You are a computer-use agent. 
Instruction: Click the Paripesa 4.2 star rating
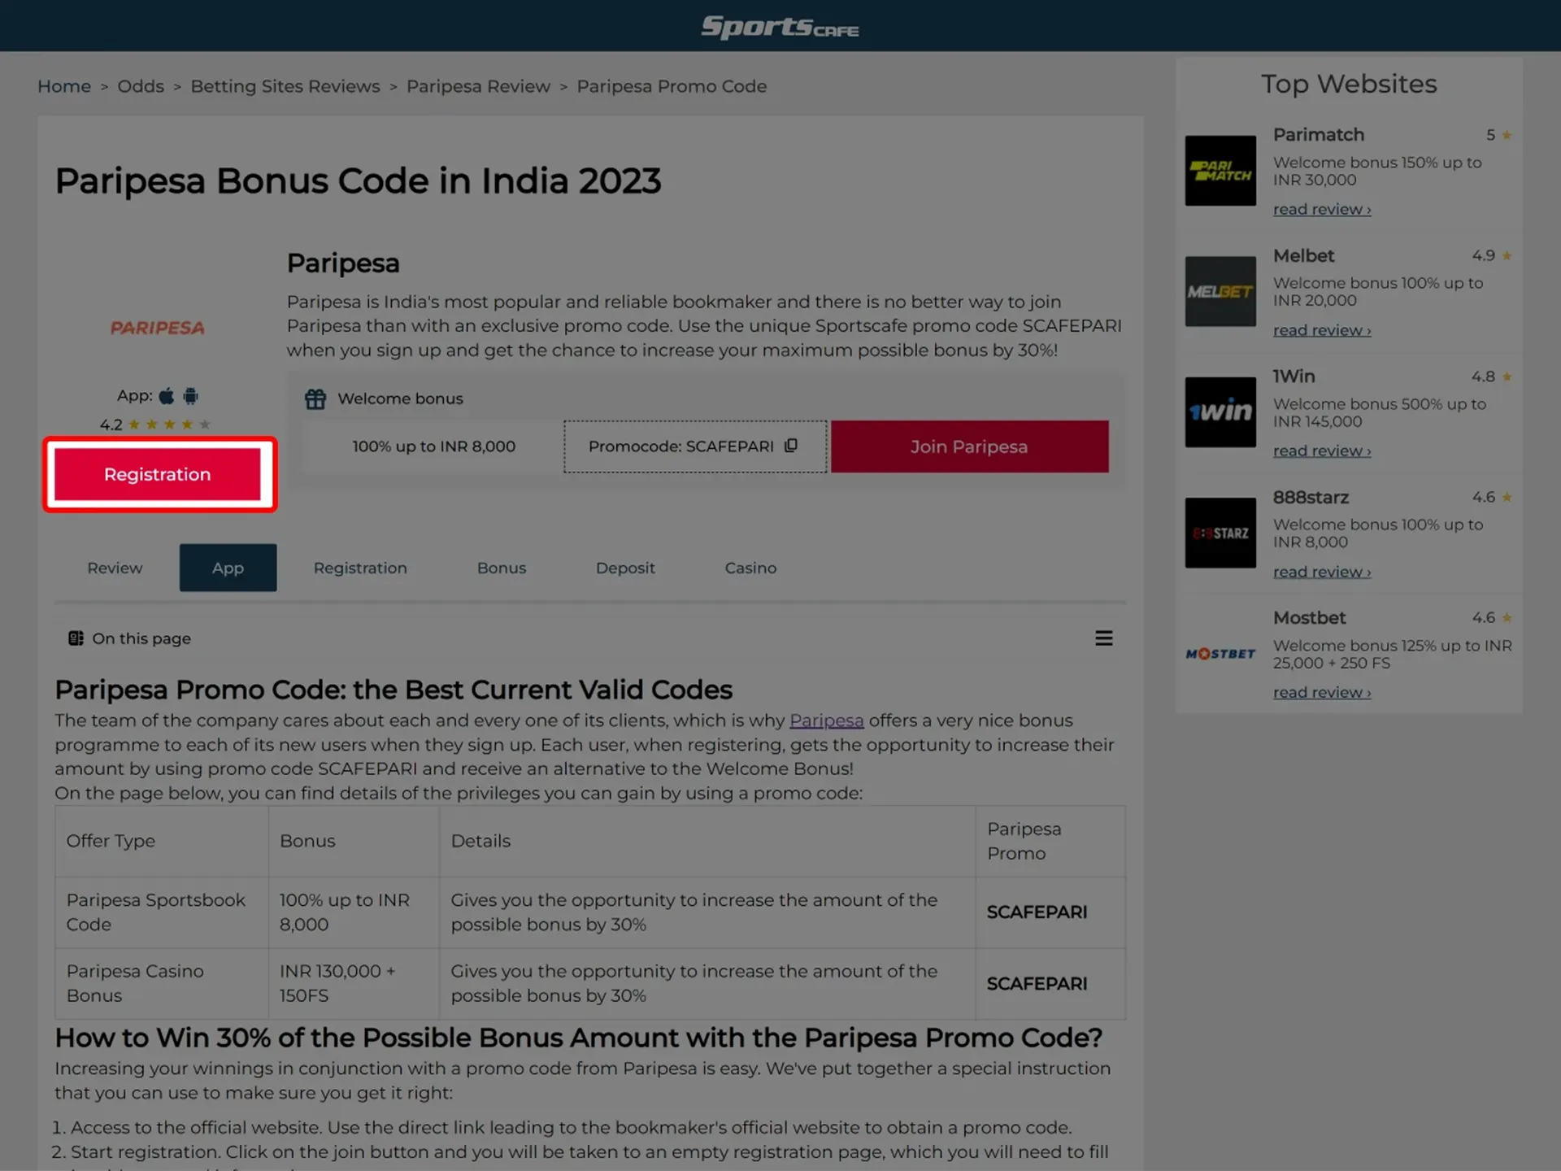[155, 424]
